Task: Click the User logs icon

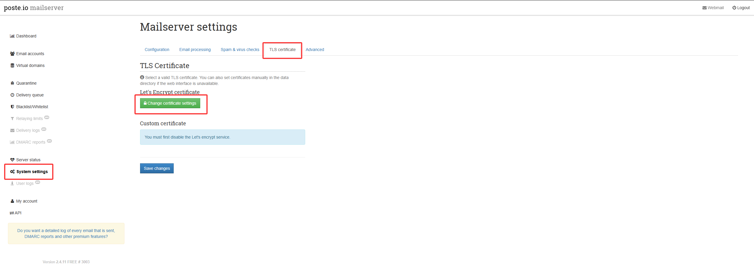Action: (x=12, y=183)
